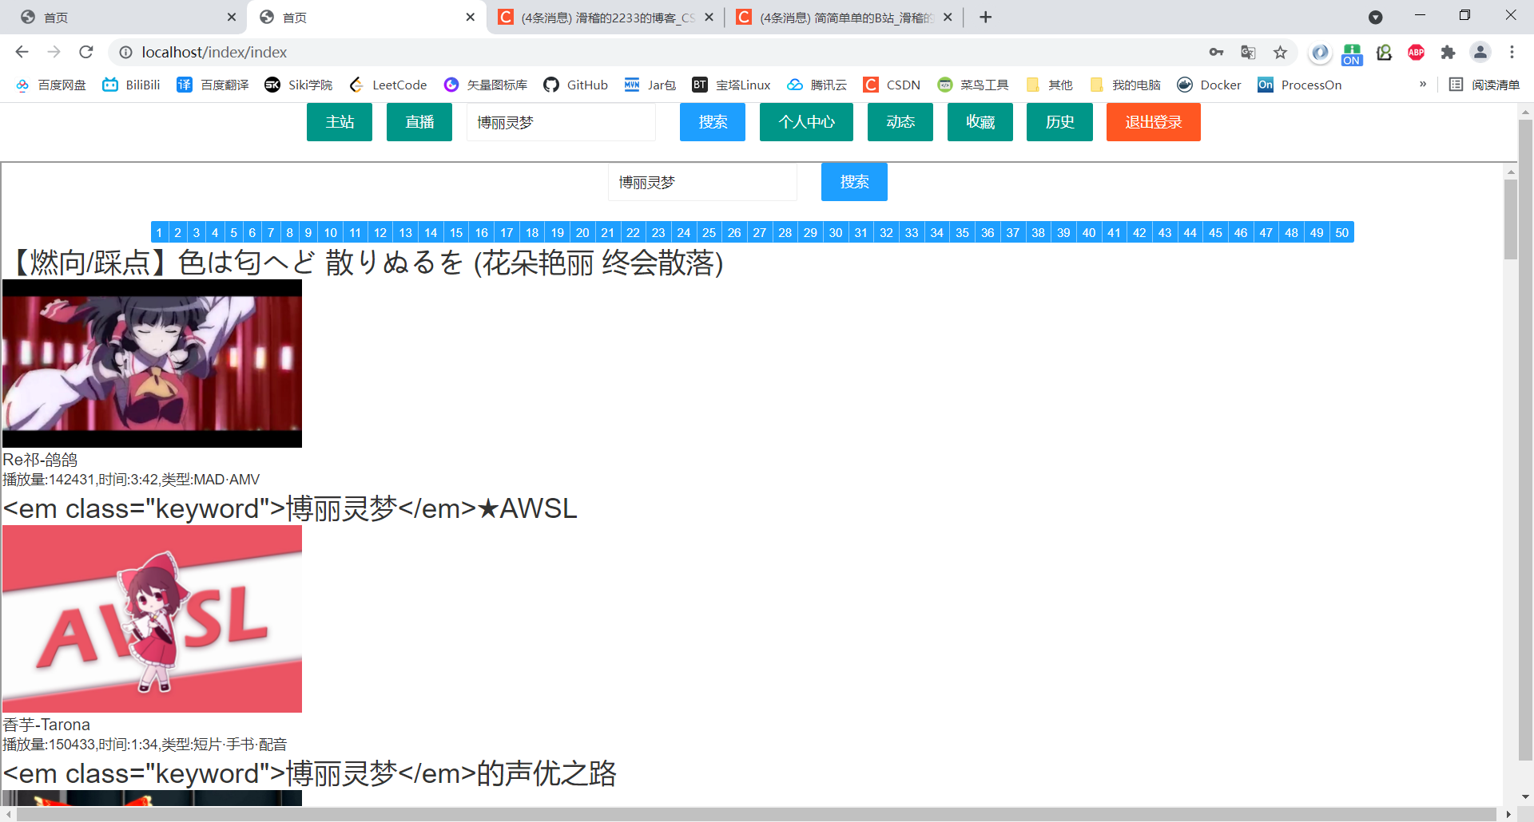
Task: Open a new browser tab
Action: [x=985, y=18]
